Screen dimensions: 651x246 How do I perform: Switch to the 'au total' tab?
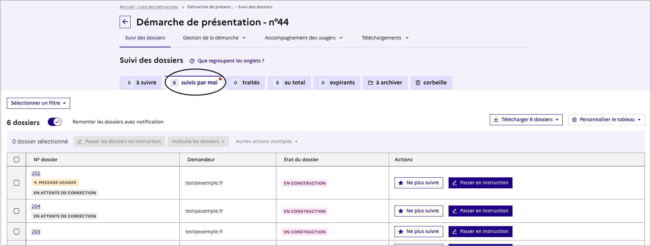coord(289,83)
